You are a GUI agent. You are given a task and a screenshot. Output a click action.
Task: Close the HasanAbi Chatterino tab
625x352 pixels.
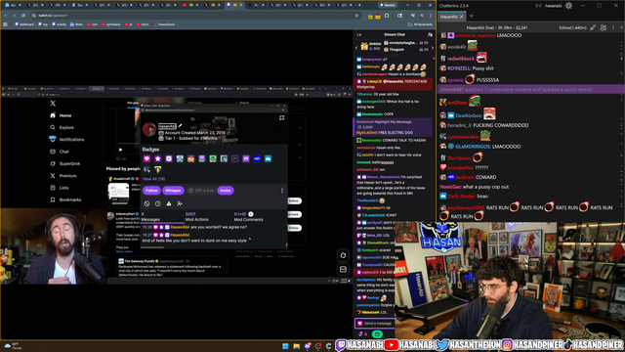(462, 17)
